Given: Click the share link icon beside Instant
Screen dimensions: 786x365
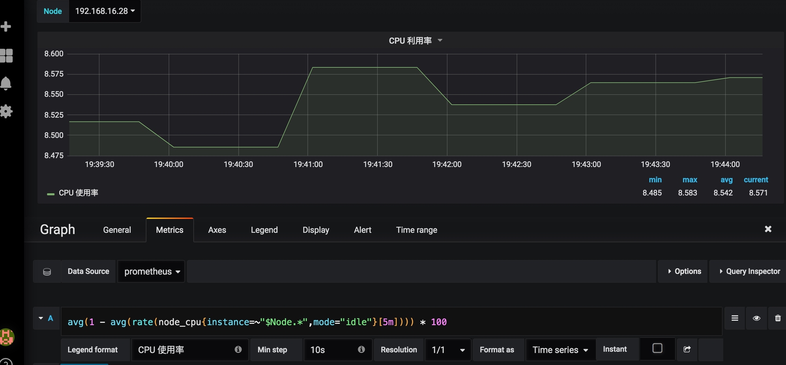Looking at the screenshot, I should pos(687,349).
